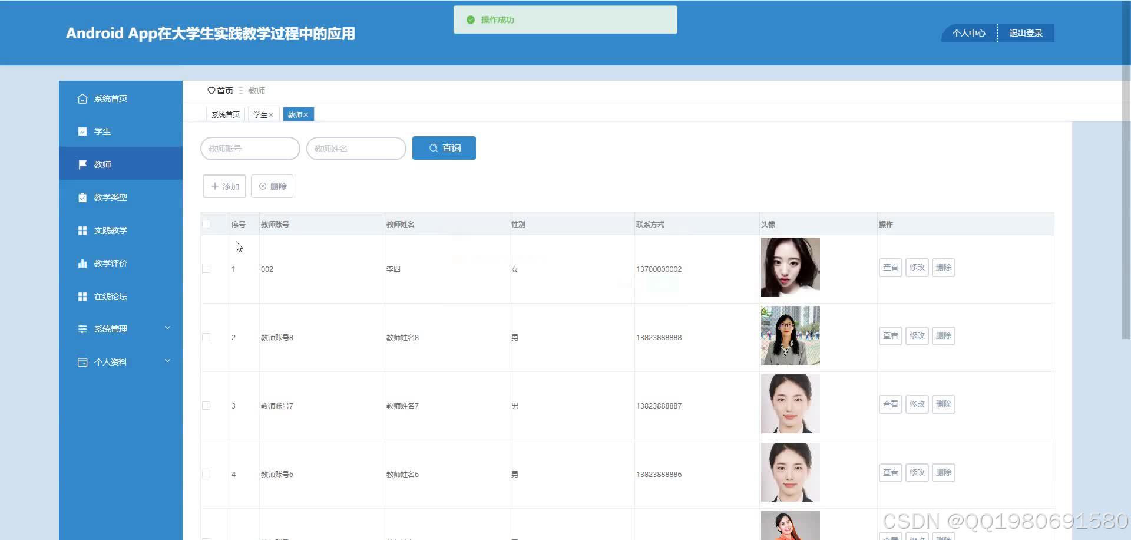Click 修改 for 教师姓名8
This screenshot has width=1131, height=540.
pyautogui.click(x=917, y=336)
